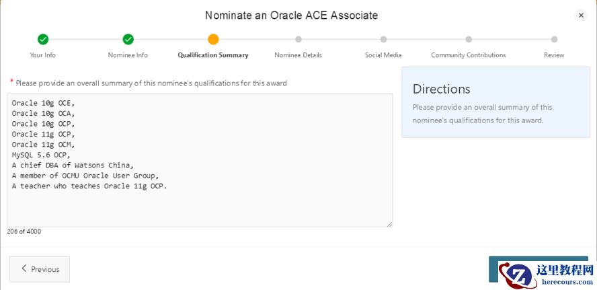Open the Nominee Info step label
The width and height of the screenshot is (597, 290).
coord(128,55)
